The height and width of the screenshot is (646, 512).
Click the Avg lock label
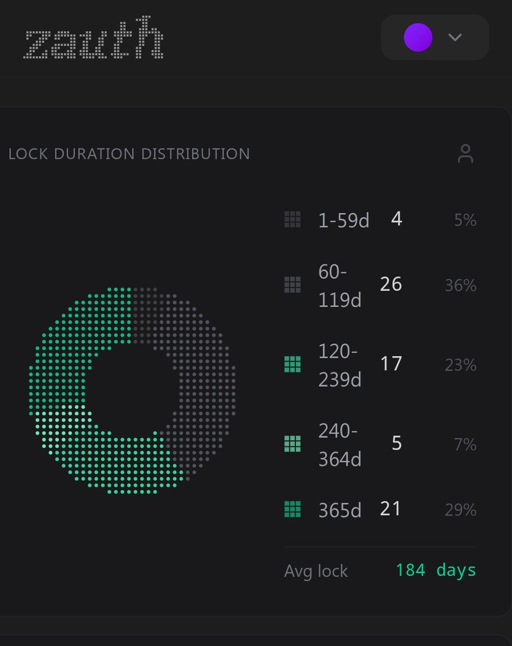316,571
